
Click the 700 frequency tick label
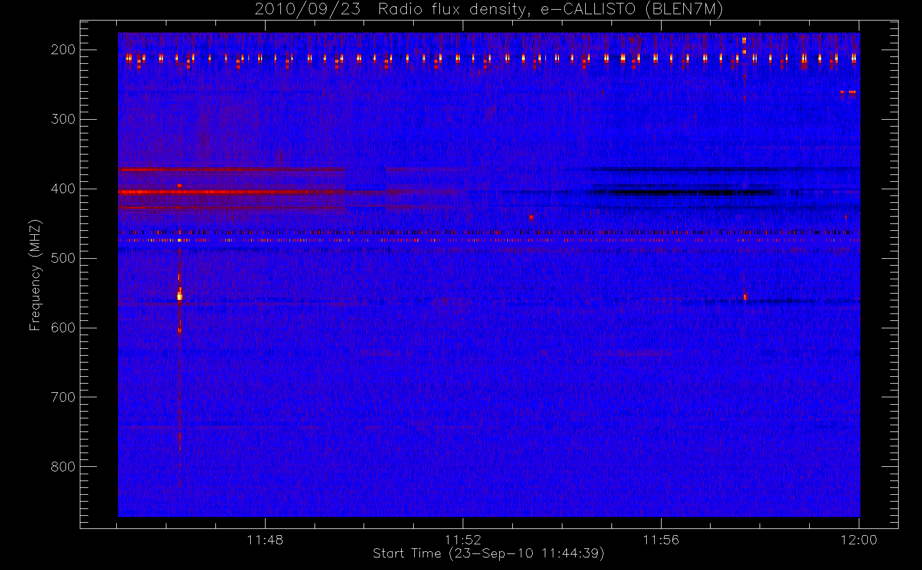click(63, 397)
